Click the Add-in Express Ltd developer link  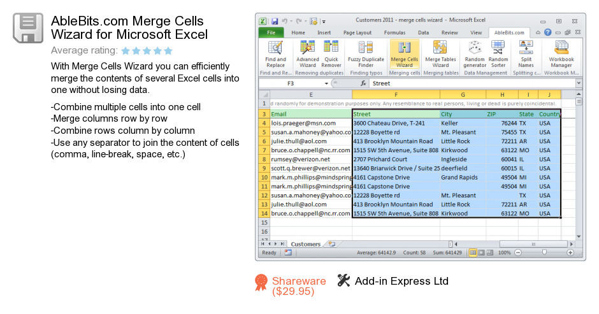pyautogui.click(x=401, y=281)
